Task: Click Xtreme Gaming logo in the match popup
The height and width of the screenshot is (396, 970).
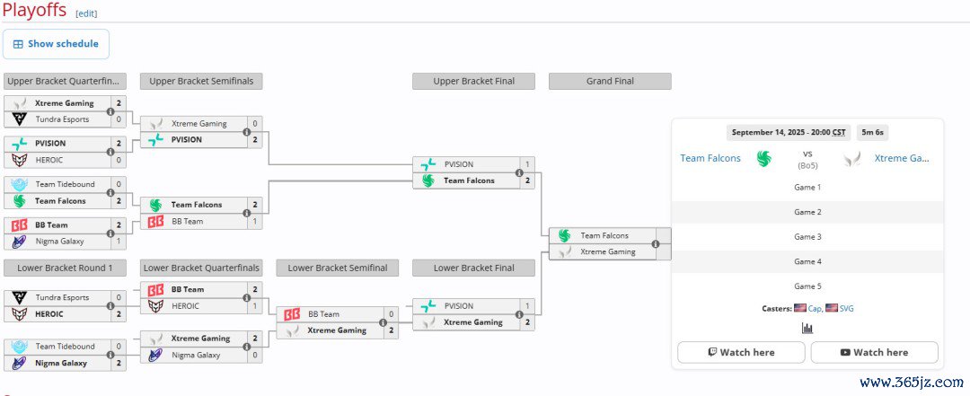Action: tap(851, 158)
